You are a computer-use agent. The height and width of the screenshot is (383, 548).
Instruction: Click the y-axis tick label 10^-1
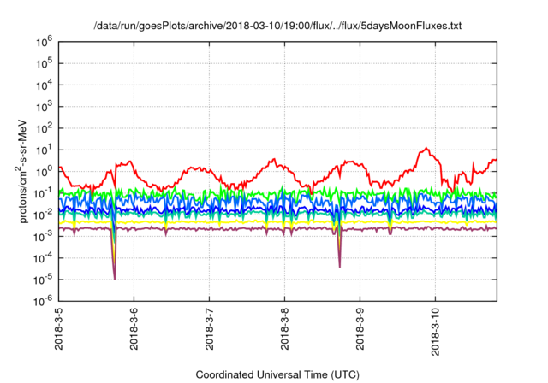[x=43, y=194]
